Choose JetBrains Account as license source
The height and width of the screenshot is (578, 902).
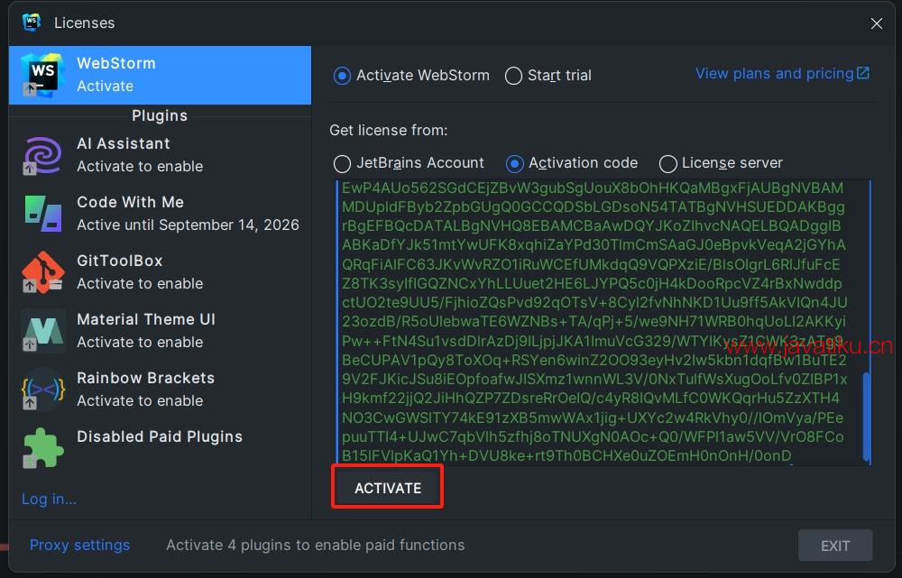pos(342,164)
